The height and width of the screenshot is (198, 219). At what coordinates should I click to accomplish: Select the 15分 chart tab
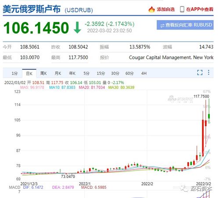pyautogui.click(x=101, y=73)
